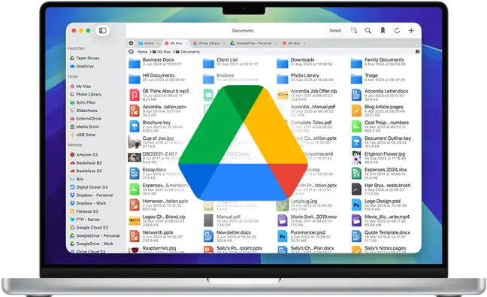The width and height of the screenshot is (487, 297).
Task: Click the Keynote icon of Brochure.key
Action: tap(135, 126)
